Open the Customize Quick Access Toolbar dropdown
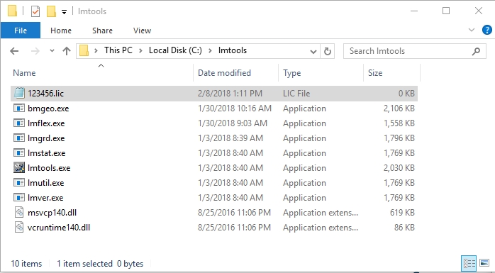The image size is (495, 273). [64, 12]
